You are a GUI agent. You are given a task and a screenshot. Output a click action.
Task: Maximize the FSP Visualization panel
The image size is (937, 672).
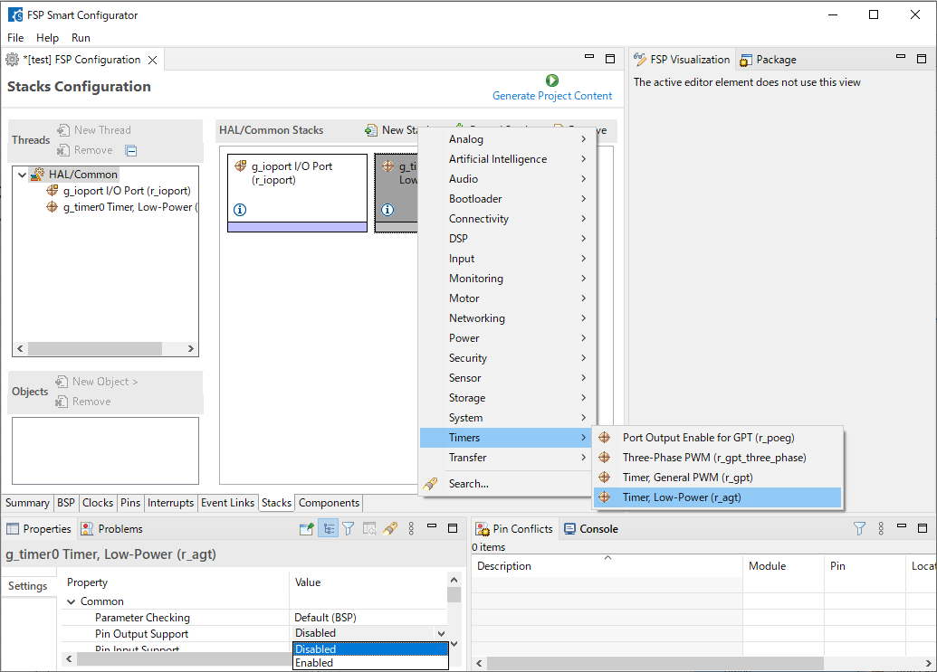coord(922,59)
